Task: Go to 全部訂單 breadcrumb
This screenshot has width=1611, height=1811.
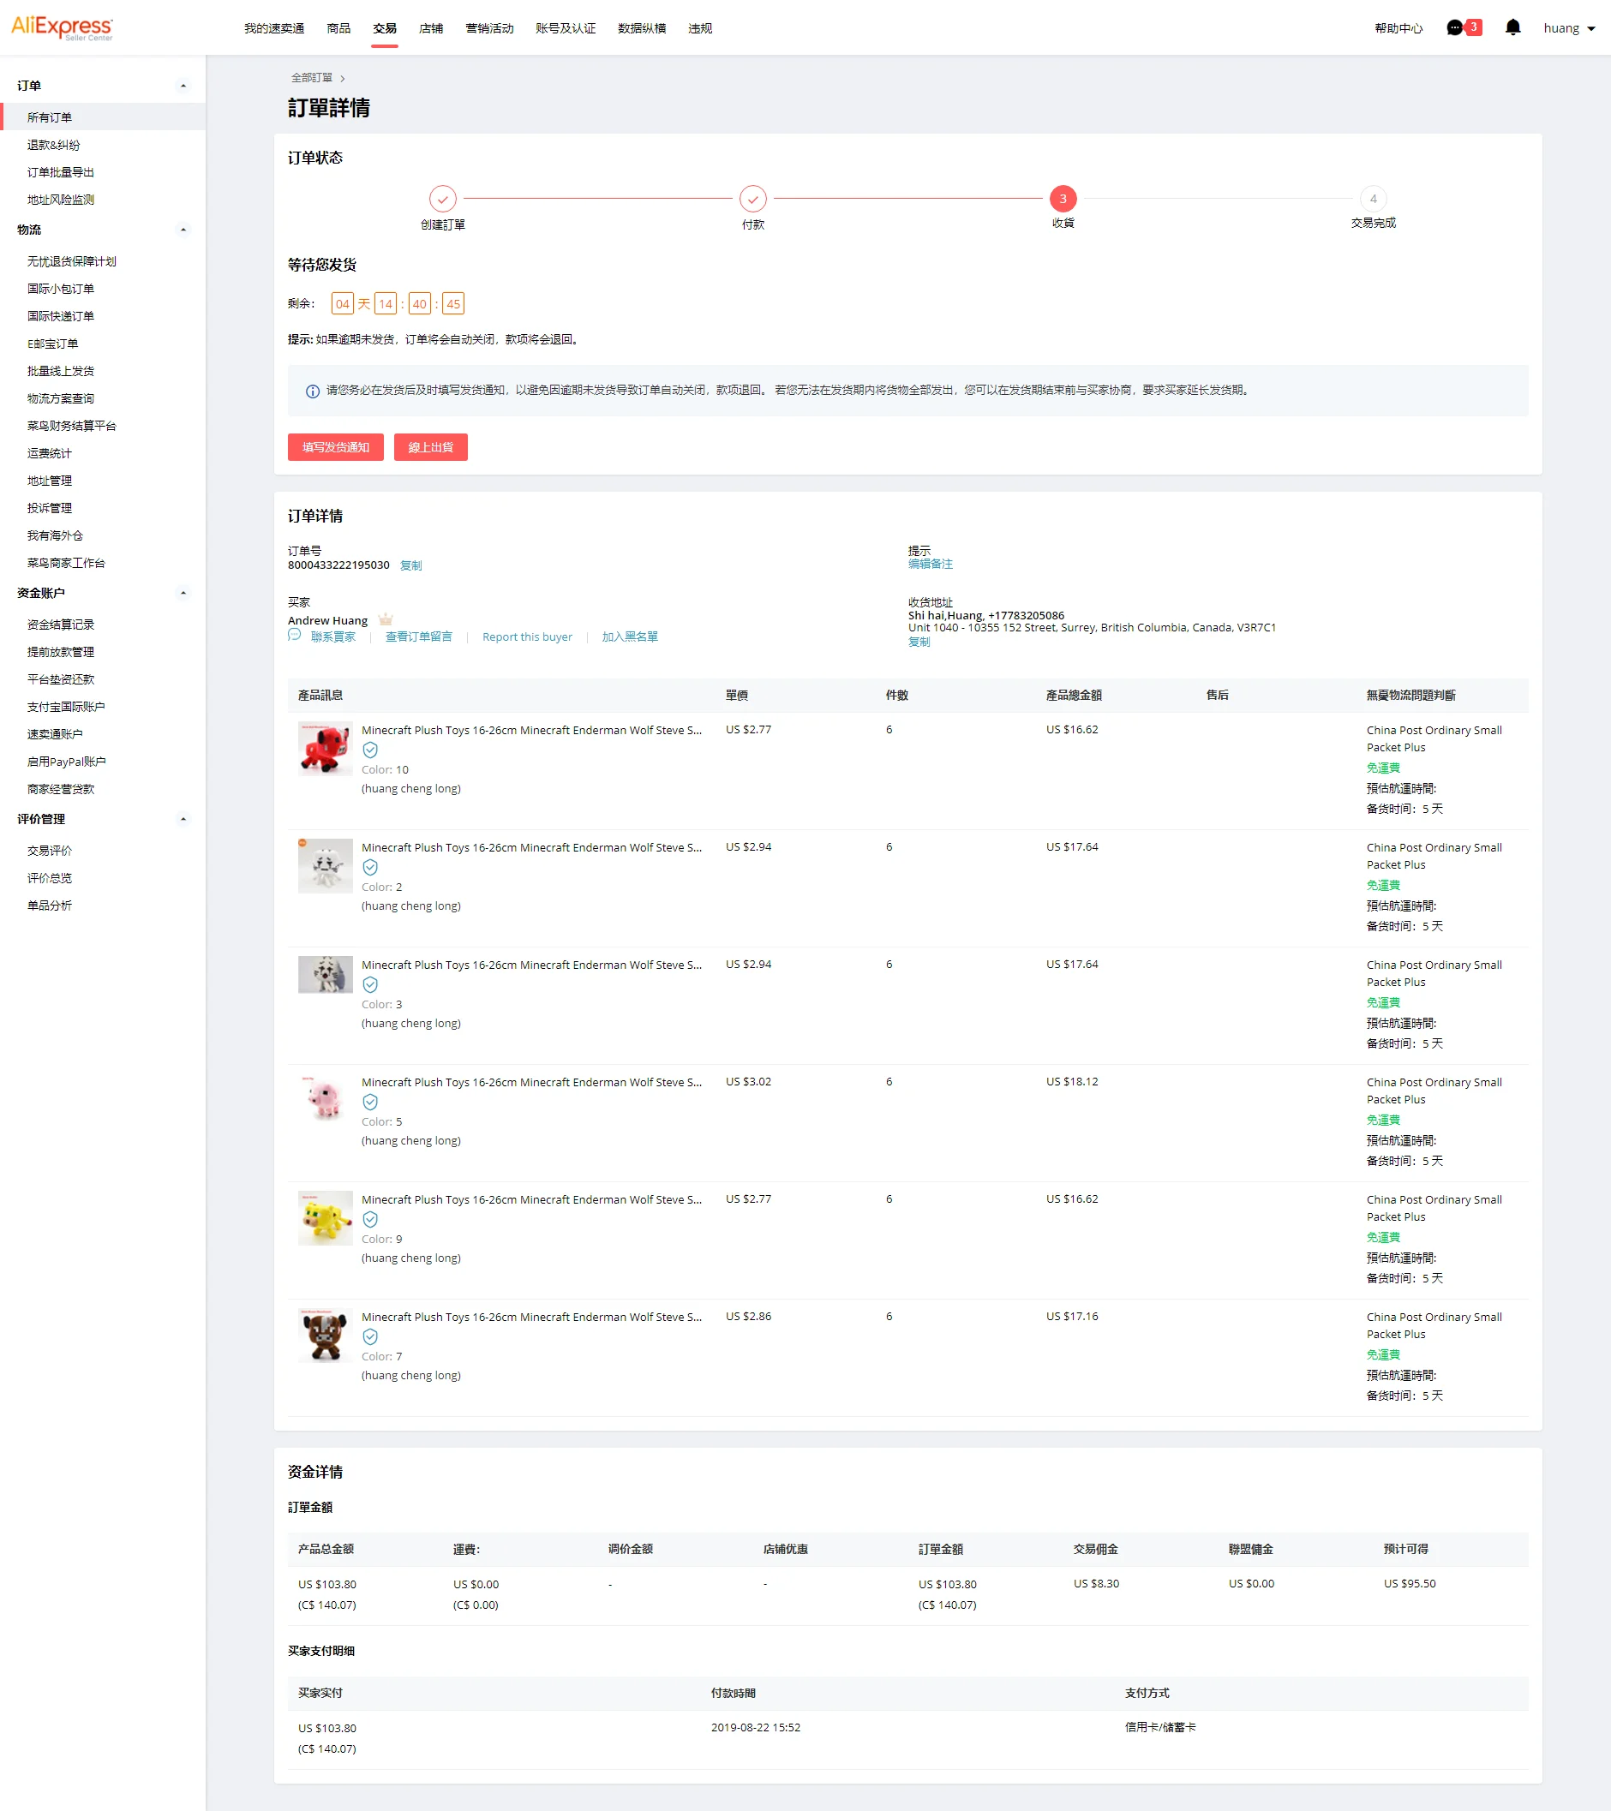Action: 312,78
